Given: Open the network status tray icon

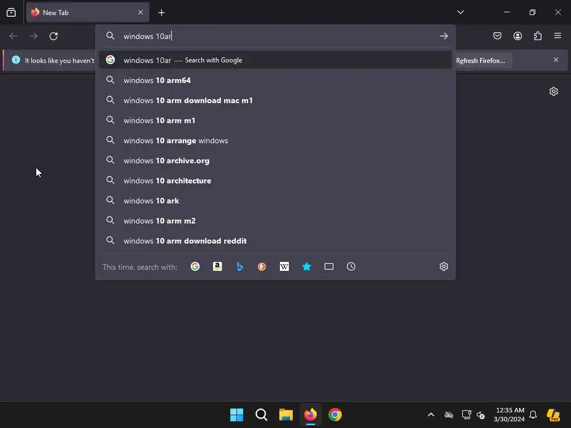Looking at the screenshot, I should coord(466,415).
